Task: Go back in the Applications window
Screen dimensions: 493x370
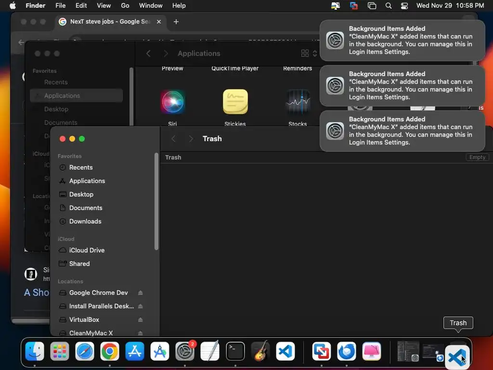Action: [x=148, y=53]
